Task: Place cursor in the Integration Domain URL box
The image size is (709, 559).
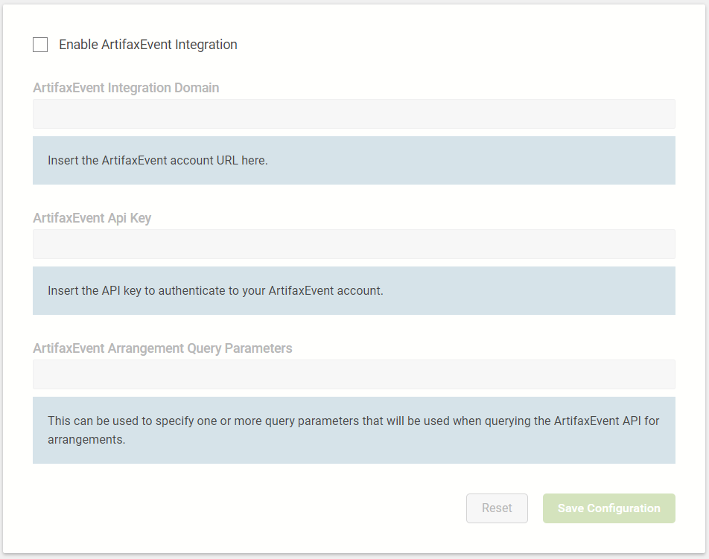Action: (354, 114)
